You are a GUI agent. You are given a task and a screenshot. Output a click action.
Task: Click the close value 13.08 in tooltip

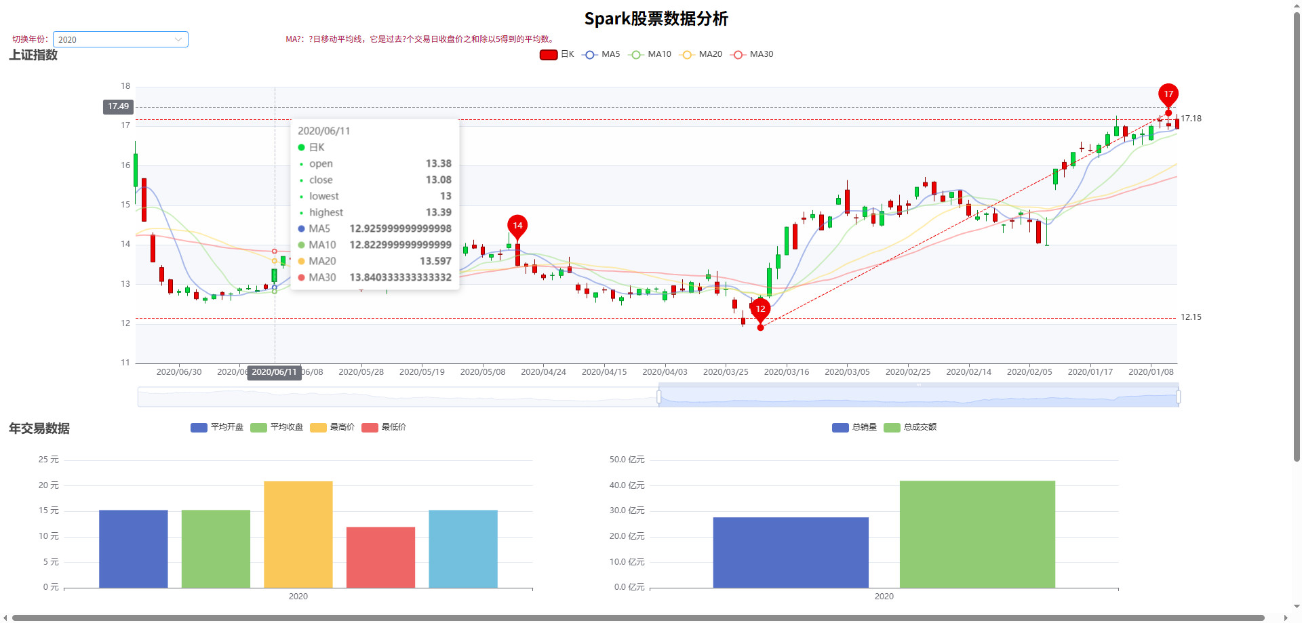click(438, 180)
